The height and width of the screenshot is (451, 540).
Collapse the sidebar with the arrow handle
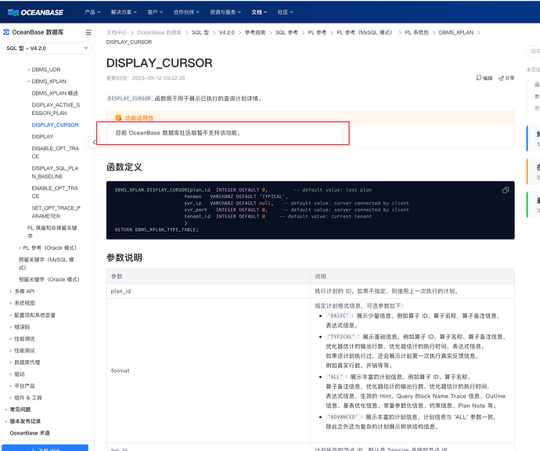coord(94,142)
